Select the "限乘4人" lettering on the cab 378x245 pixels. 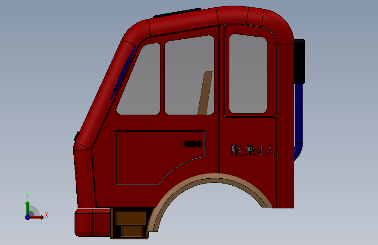(x=253, y=151)
